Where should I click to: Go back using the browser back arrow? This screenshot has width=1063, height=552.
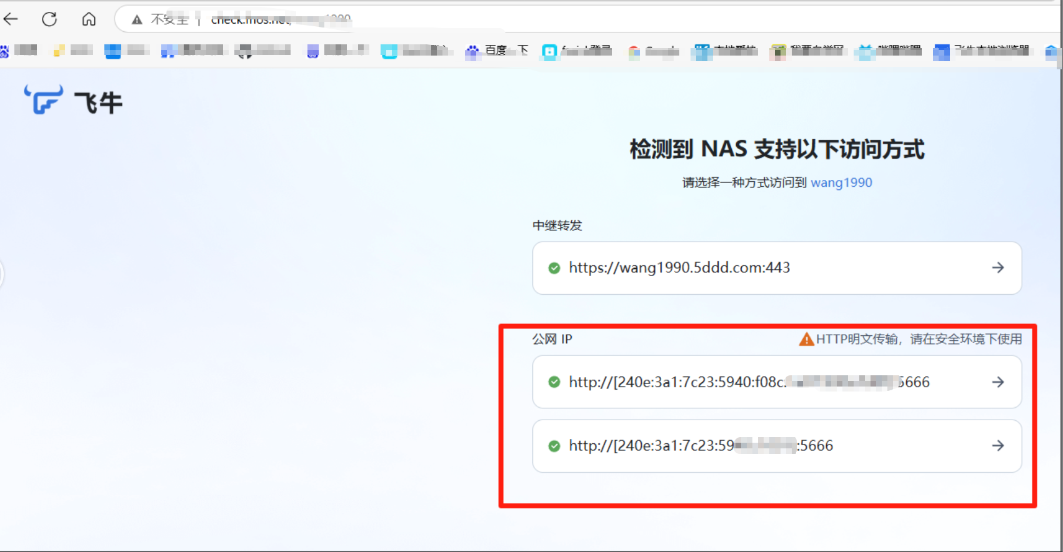[x=11, y=19]
